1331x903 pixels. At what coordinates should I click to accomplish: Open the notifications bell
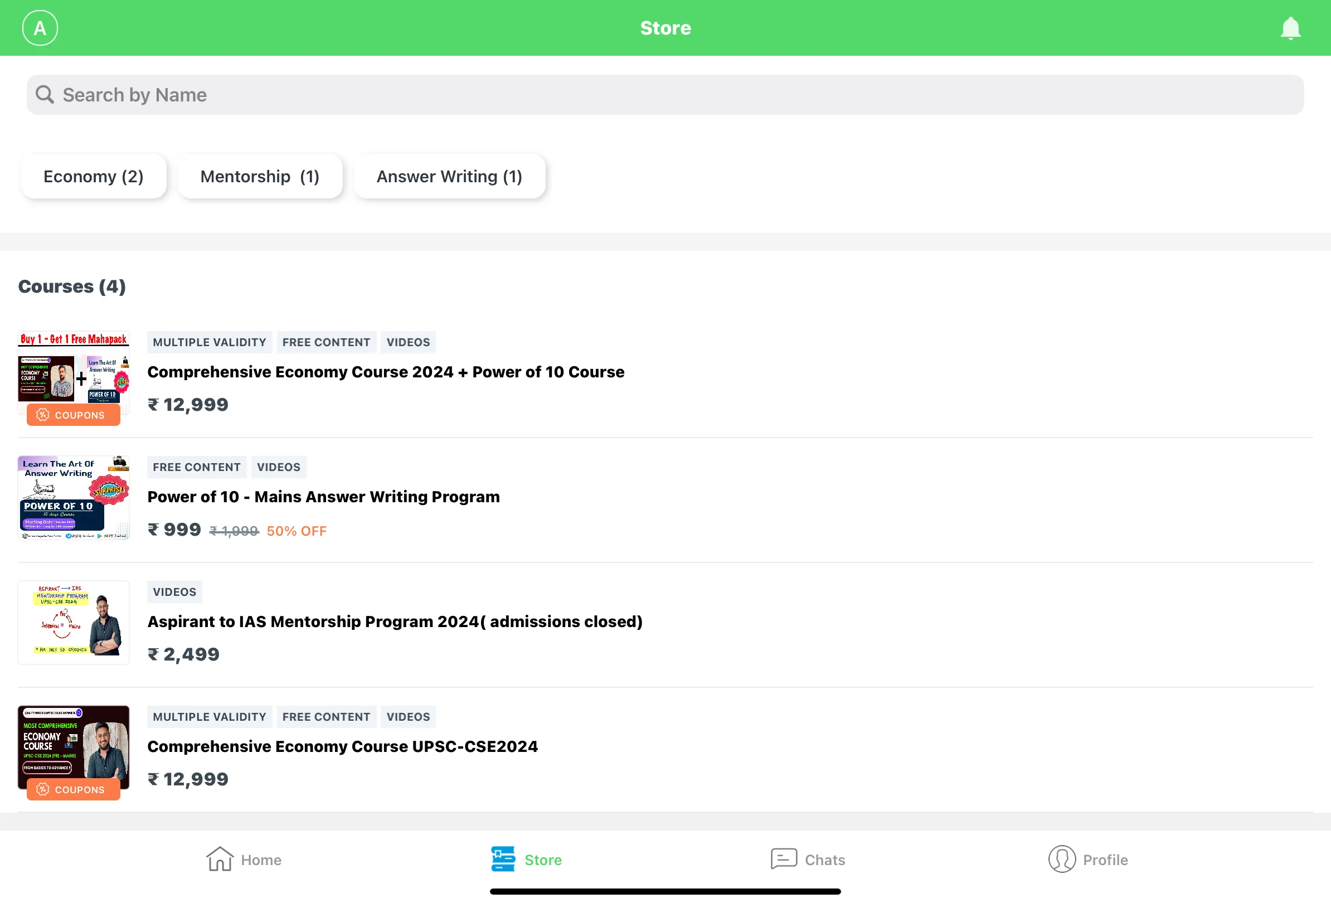pyautogui.click(x=1290, y=28)
